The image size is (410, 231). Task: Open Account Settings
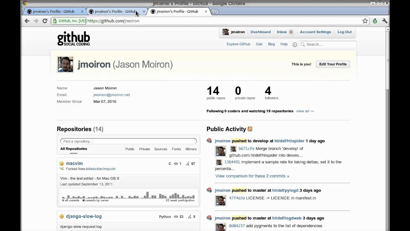(x=315, y=32)
